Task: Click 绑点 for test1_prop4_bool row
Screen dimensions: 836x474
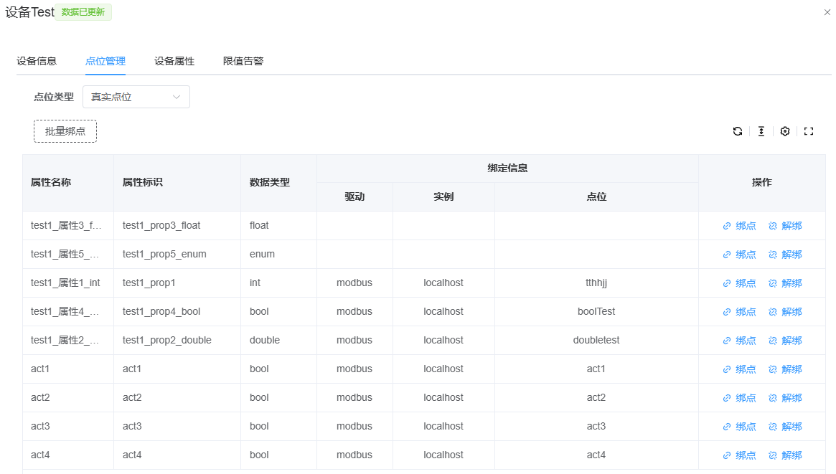Action: 740,312
